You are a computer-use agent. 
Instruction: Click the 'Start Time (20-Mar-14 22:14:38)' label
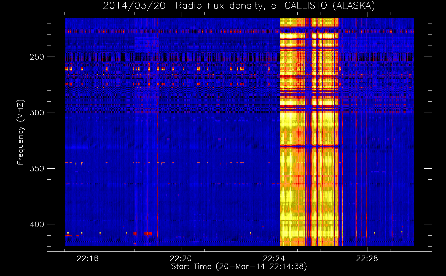coord(239,267)
